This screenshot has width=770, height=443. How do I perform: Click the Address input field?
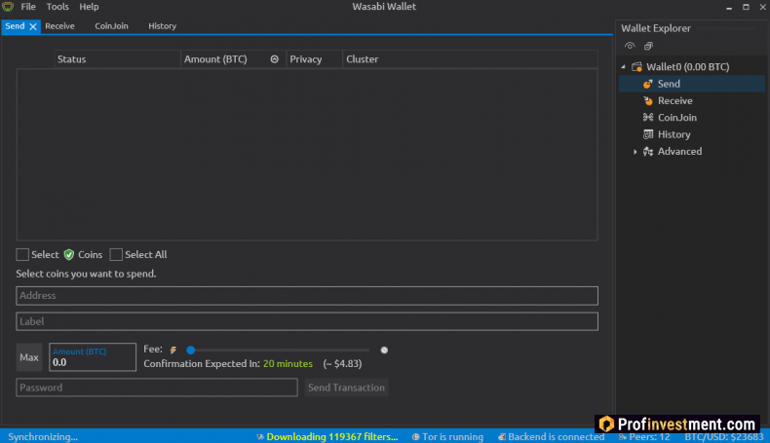pos(307,296)
